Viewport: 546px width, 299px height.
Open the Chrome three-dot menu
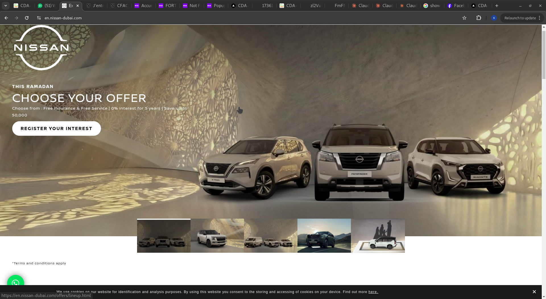[539, 18]
